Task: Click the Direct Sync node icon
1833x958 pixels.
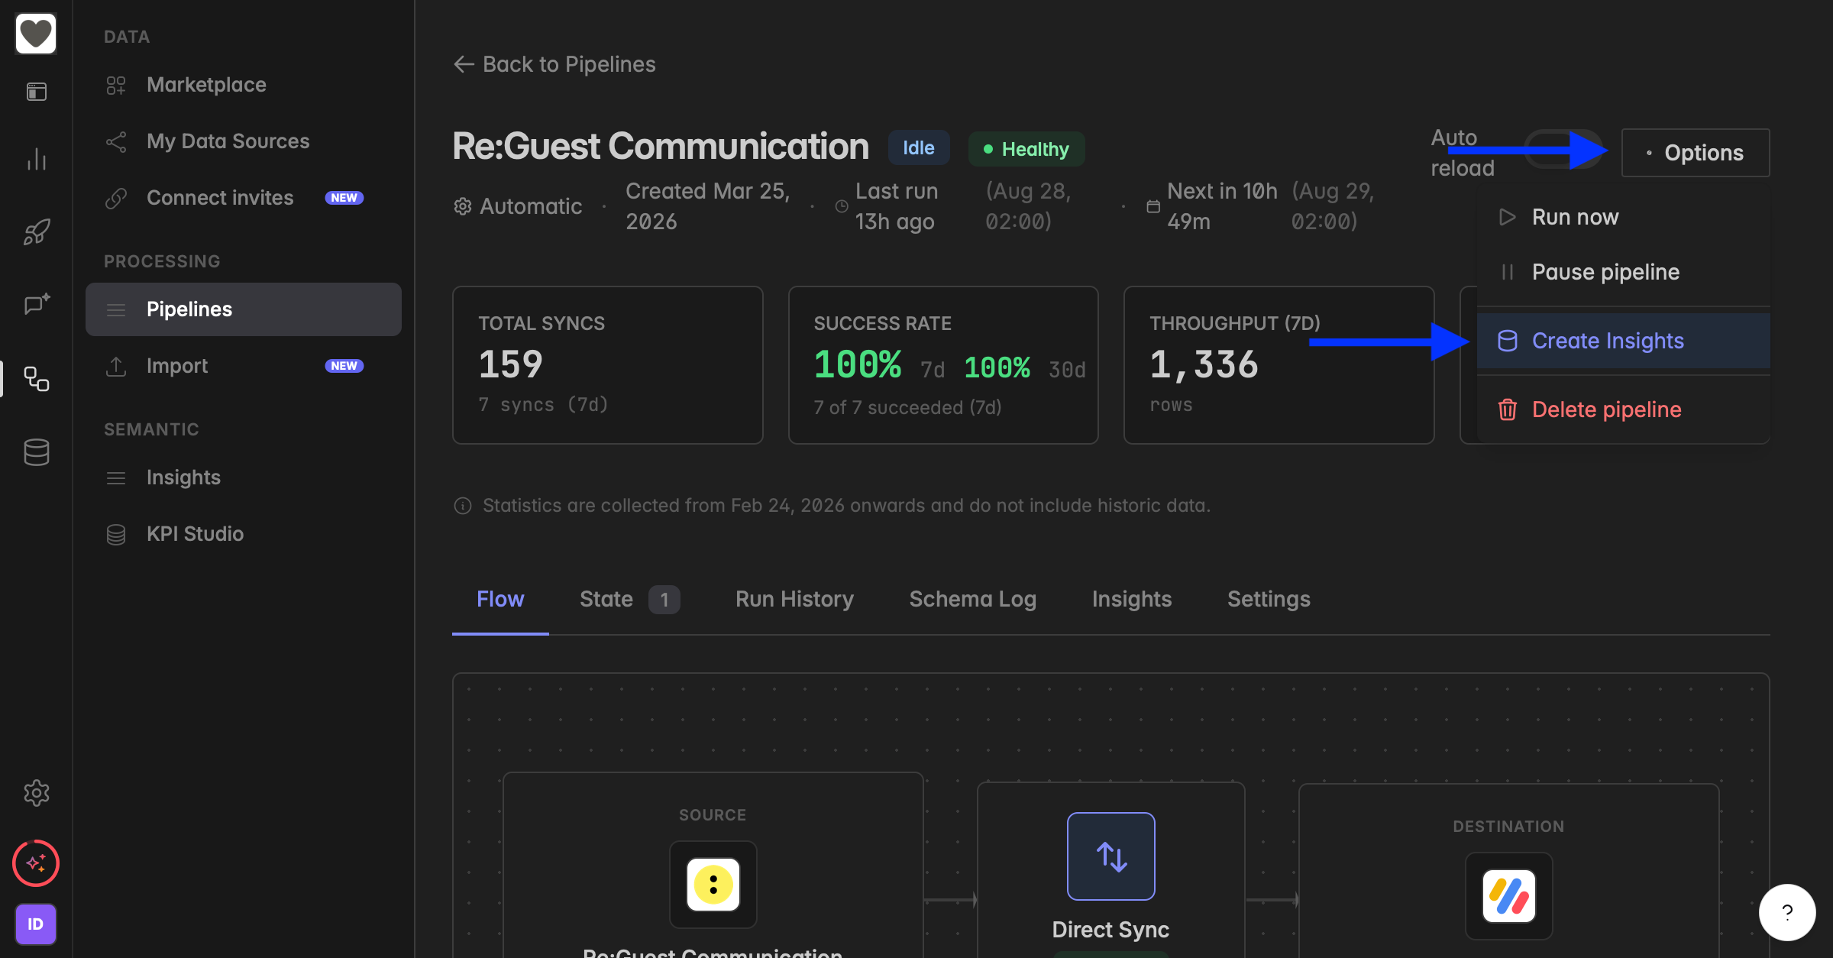Action: click(x=1110, y=856)
